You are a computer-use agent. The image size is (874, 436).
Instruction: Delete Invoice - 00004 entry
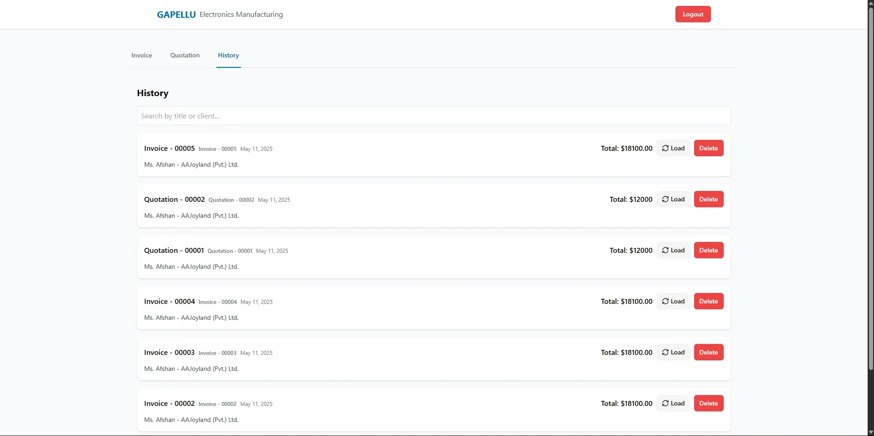pos(709,301)
